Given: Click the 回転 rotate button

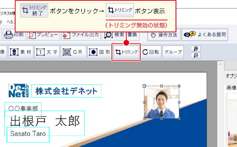Looking at the screenshot, I should [151, 52].
